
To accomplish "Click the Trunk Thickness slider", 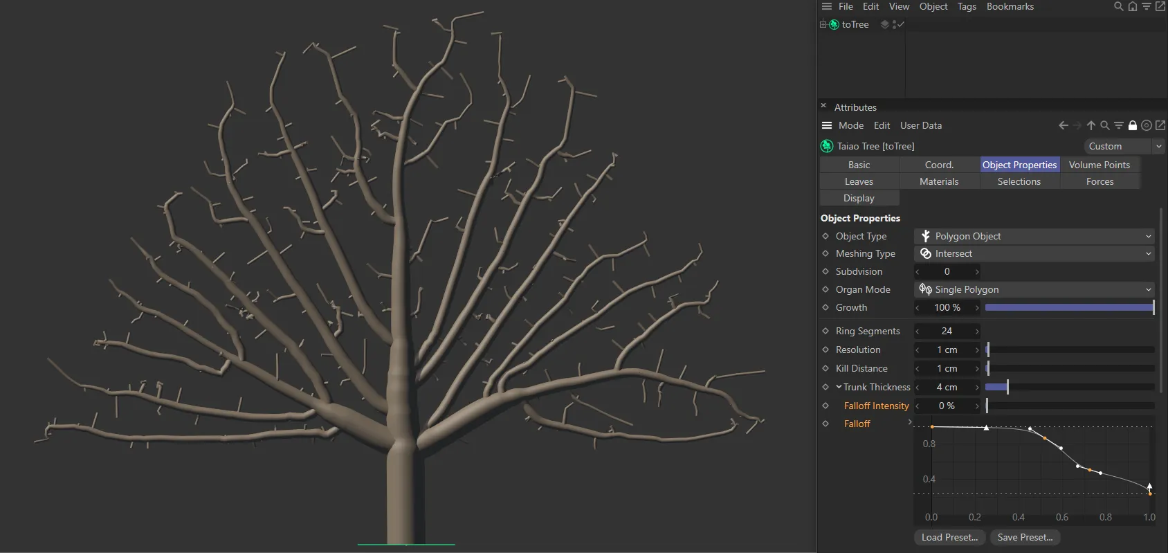I will tap(1069, 387).
